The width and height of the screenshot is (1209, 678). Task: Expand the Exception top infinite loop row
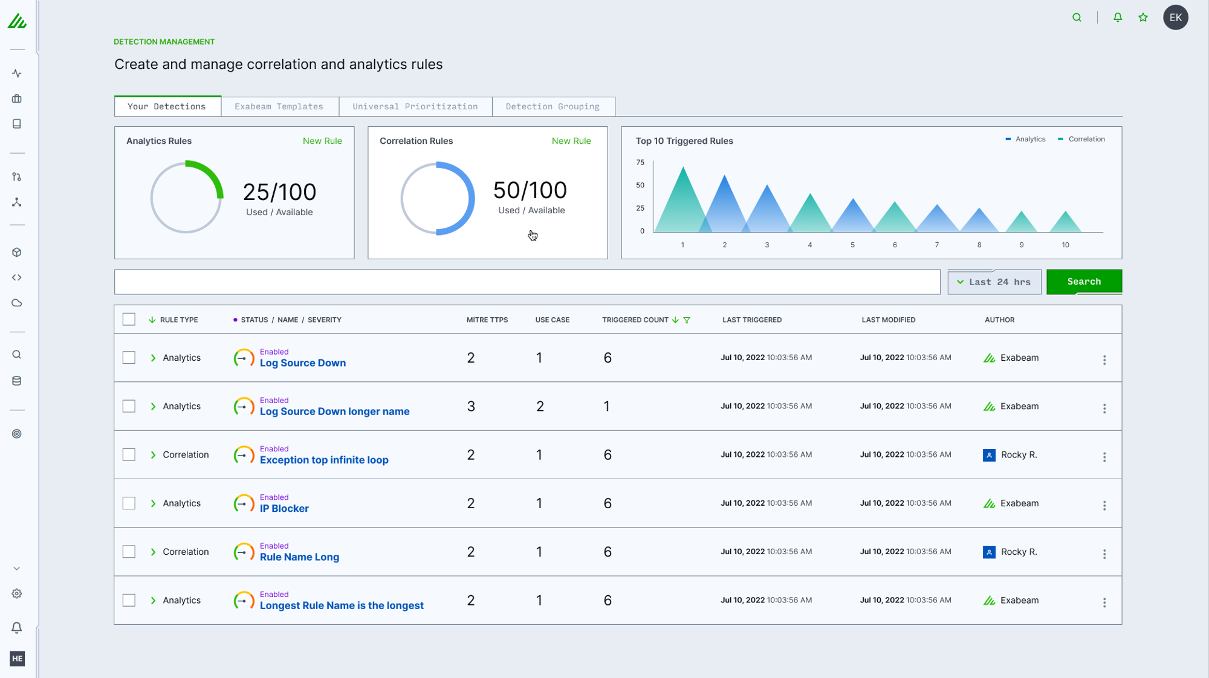point(153,455)
